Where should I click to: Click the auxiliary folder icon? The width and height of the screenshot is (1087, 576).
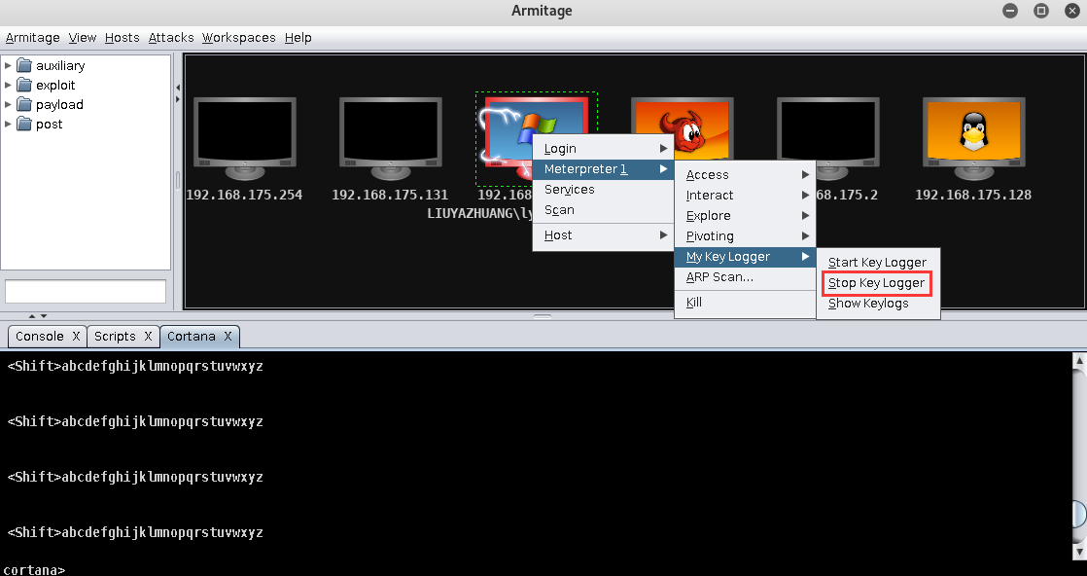(25, 65)
